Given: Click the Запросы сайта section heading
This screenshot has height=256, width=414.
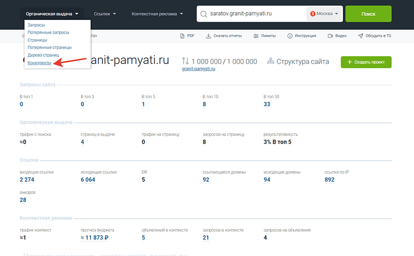Looking at the screenshot, I should (37, 85).
